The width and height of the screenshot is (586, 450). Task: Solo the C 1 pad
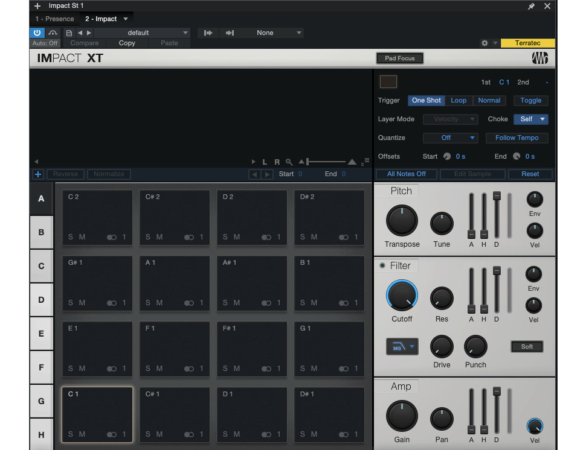pos(71,434)
